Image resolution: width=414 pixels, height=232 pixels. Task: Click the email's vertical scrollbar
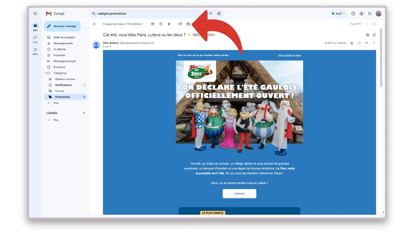click(381, 57)
